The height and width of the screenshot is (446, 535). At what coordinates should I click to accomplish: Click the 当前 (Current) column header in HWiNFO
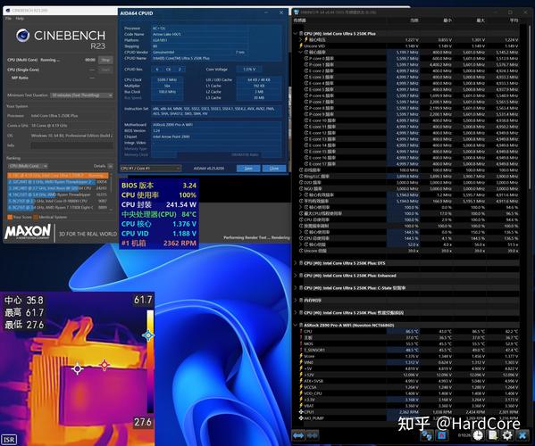(414, 21)
